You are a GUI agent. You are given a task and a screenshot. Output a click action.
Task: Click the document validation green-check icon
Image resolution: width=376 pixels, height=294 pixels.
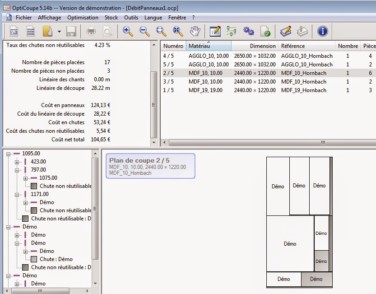265,31
